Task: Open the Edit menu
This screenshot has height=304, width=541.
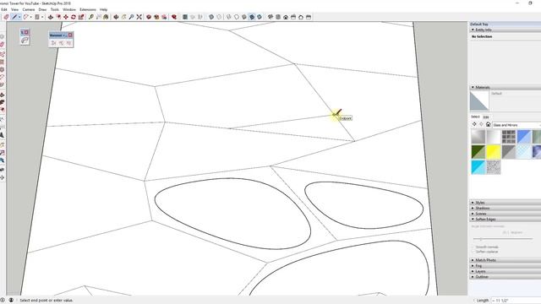Action: tap(4, 9)
